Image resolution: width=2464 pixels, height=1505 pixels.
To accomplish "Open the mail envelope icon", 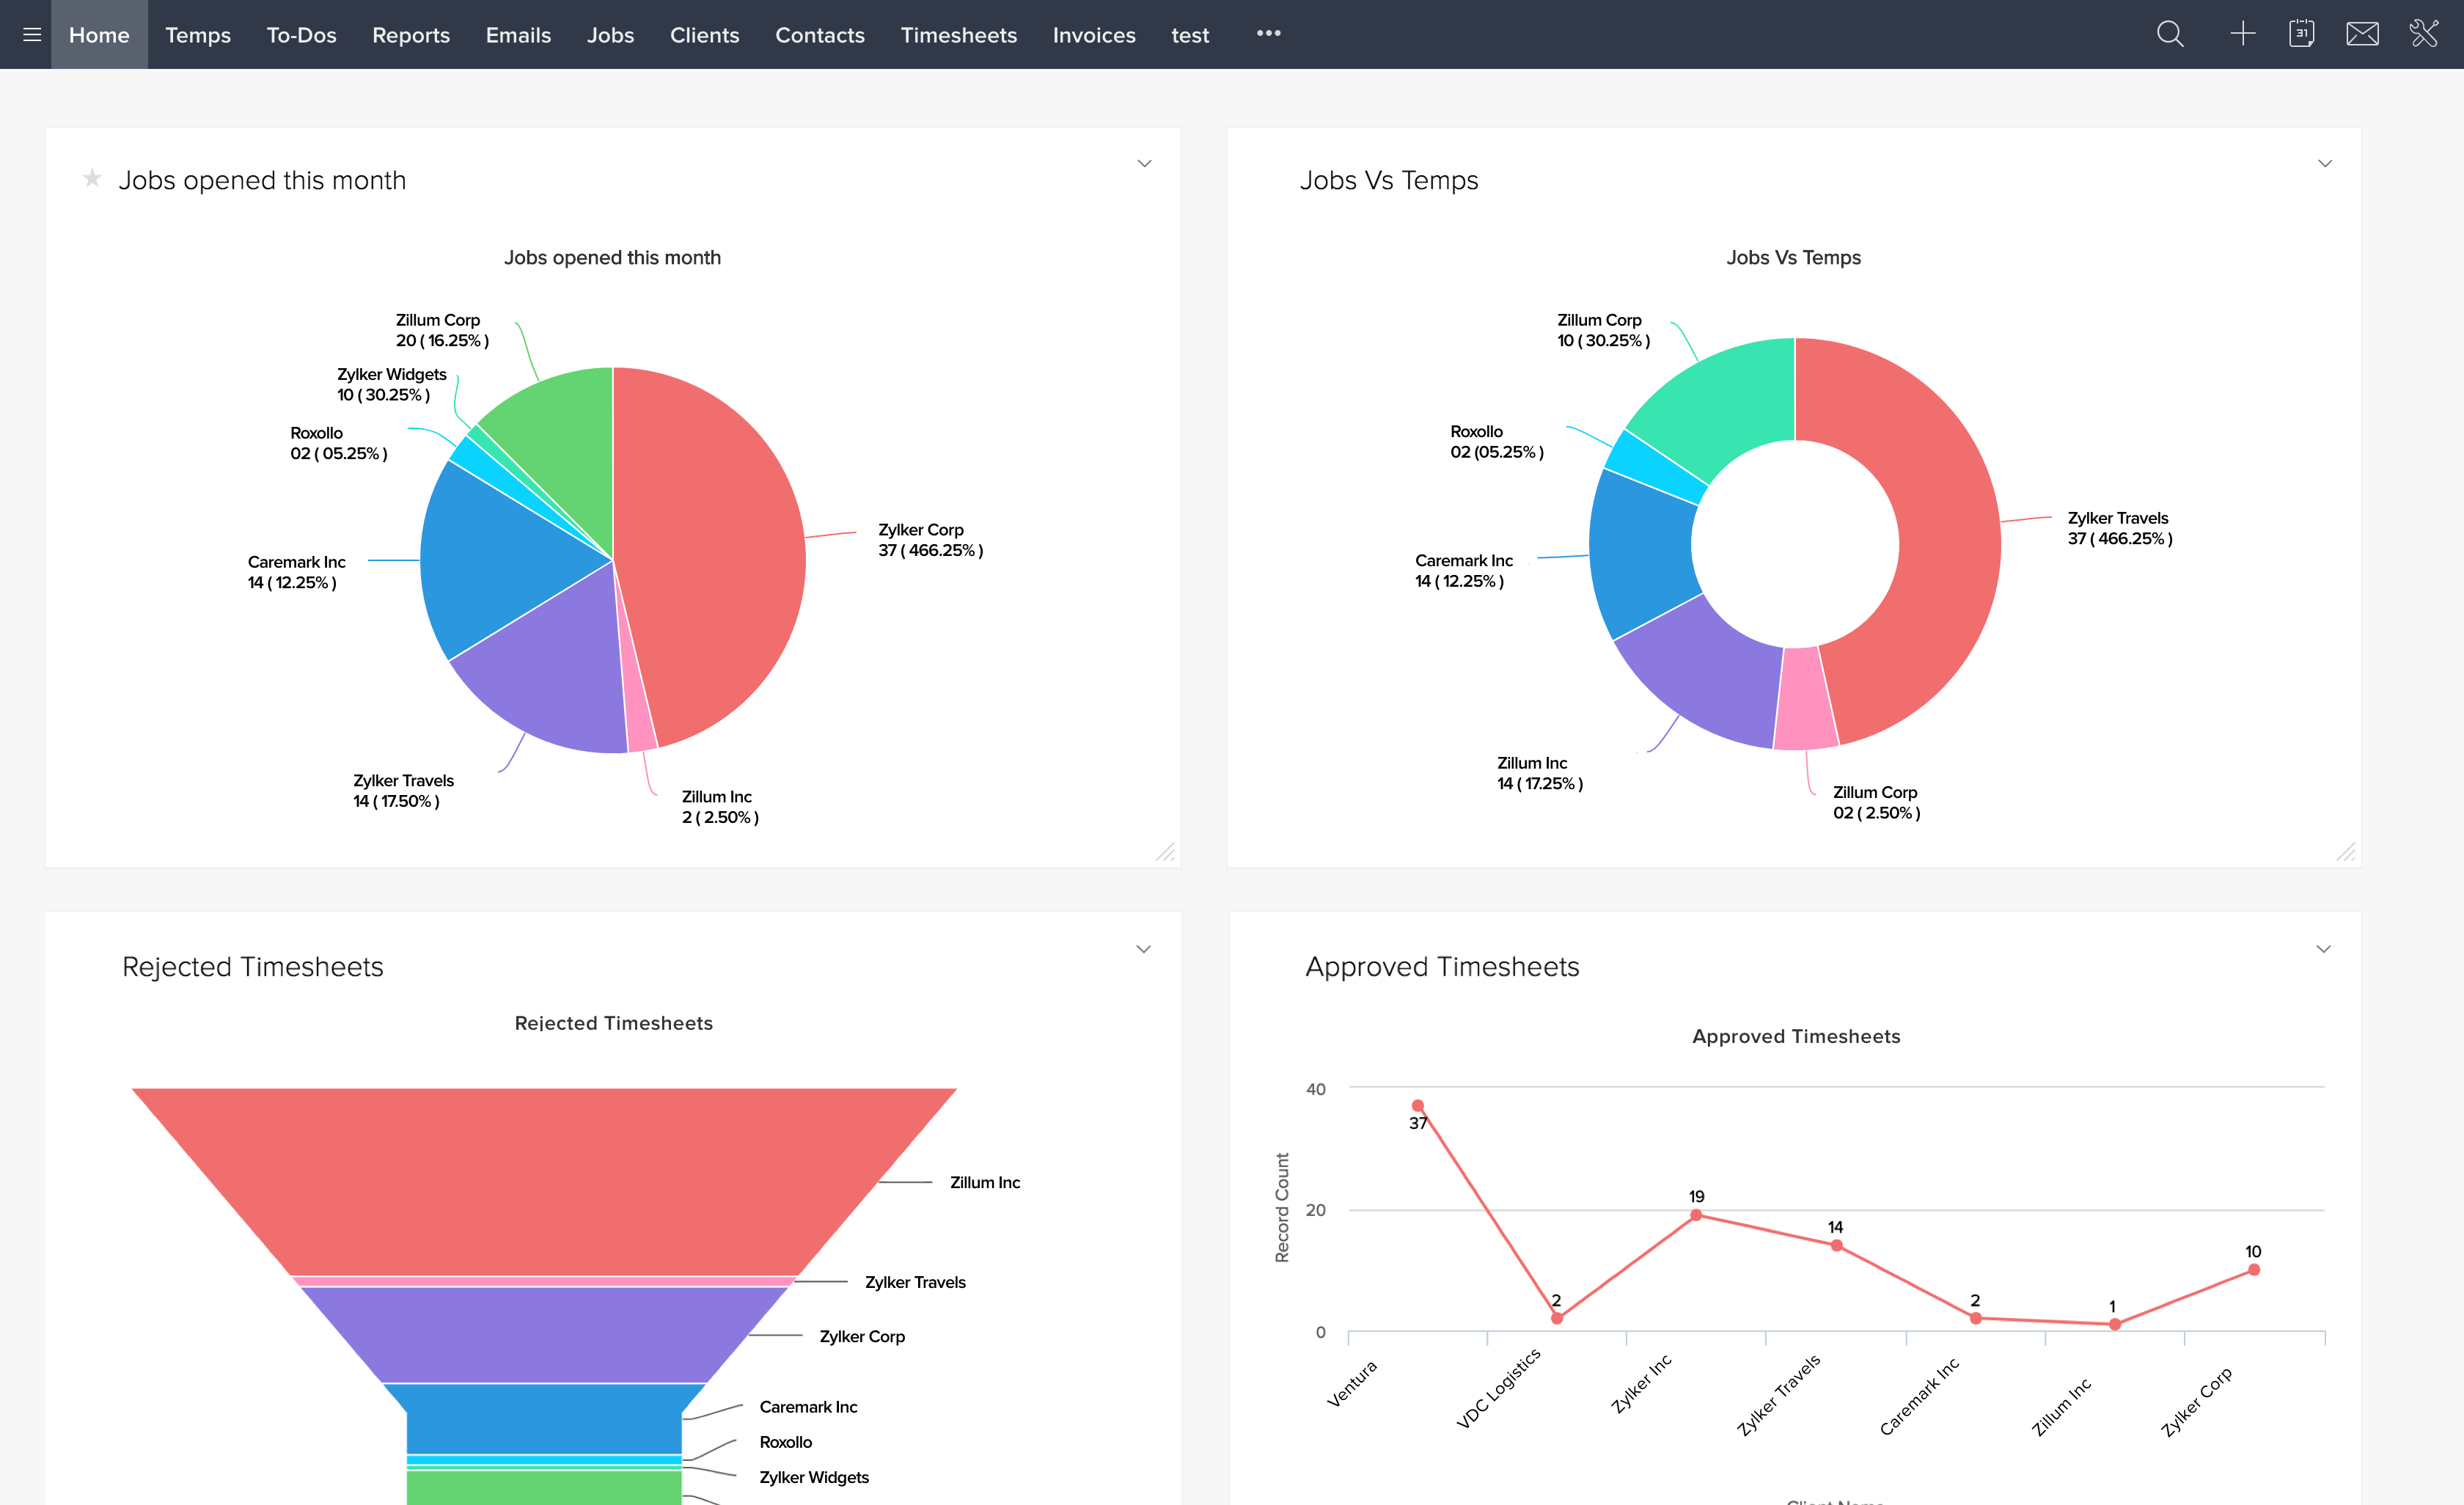I will [2362, 35].
